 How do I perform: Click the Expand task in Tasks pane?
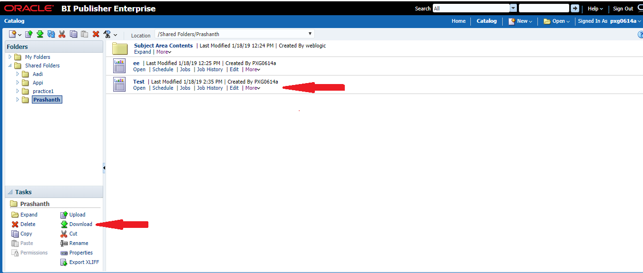pos(24,215)
